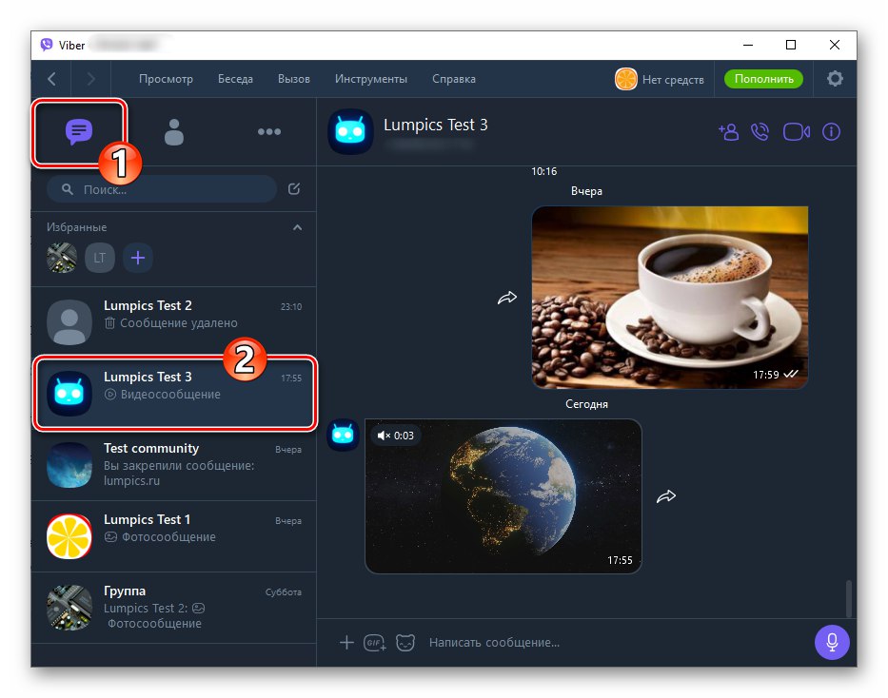Open the Chats tab icon
The height and width of the screenshot is (698, 888).
click(79, 131)
